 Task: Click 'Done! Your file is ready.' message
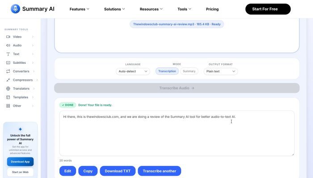pos(95,105)
